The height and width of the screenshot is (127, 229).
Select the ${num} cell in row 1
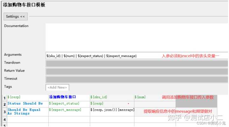click(x=155, y=98)
